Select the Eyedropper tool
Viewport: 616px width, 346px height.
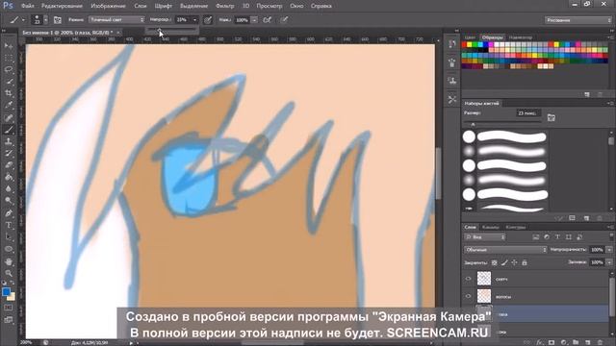point(9,105)
